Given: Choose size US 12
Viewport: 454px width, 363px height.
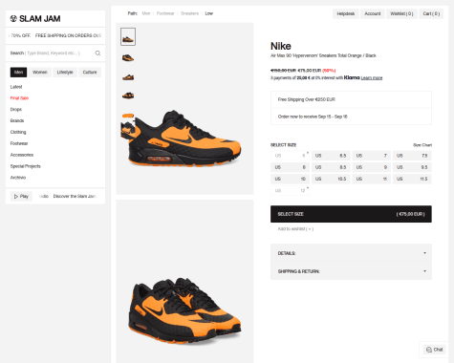Looking at the screenshot, I should coord(290,190).
